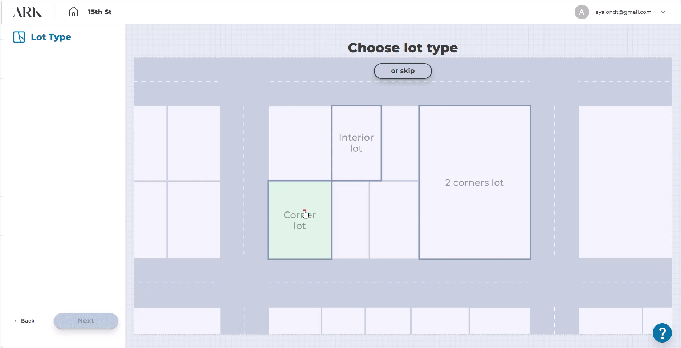Click the home icon in header

[73, 12]
